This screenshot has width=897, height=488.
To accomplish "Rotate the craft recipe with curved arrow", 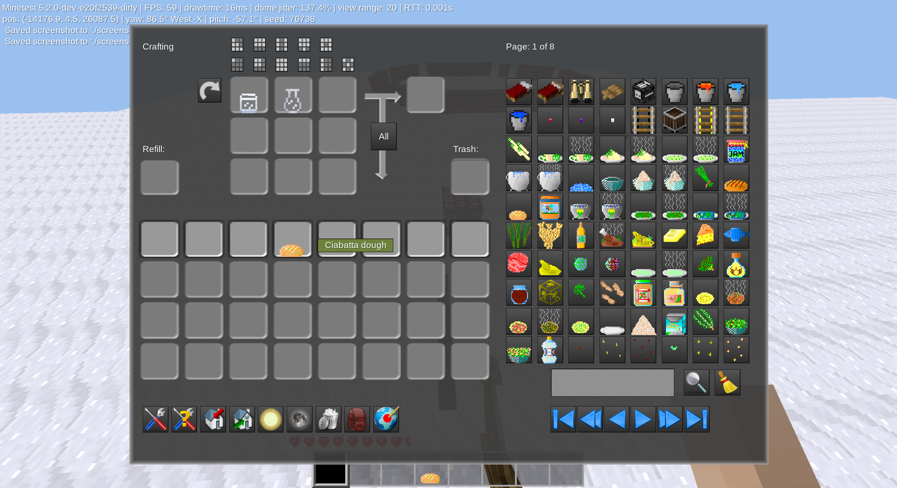I will pyautogui.click(x=210, y=90).
